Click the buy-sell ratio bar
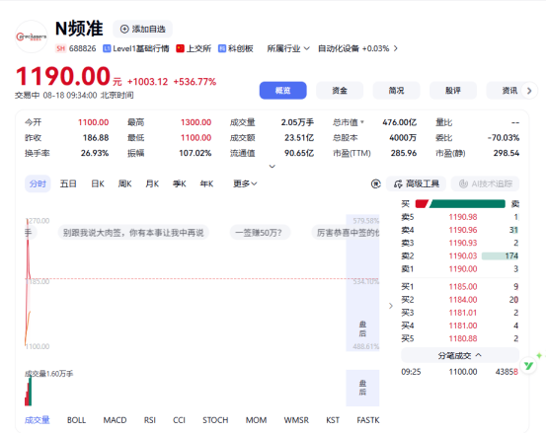The image size is (547, 434). click(460, 203)
